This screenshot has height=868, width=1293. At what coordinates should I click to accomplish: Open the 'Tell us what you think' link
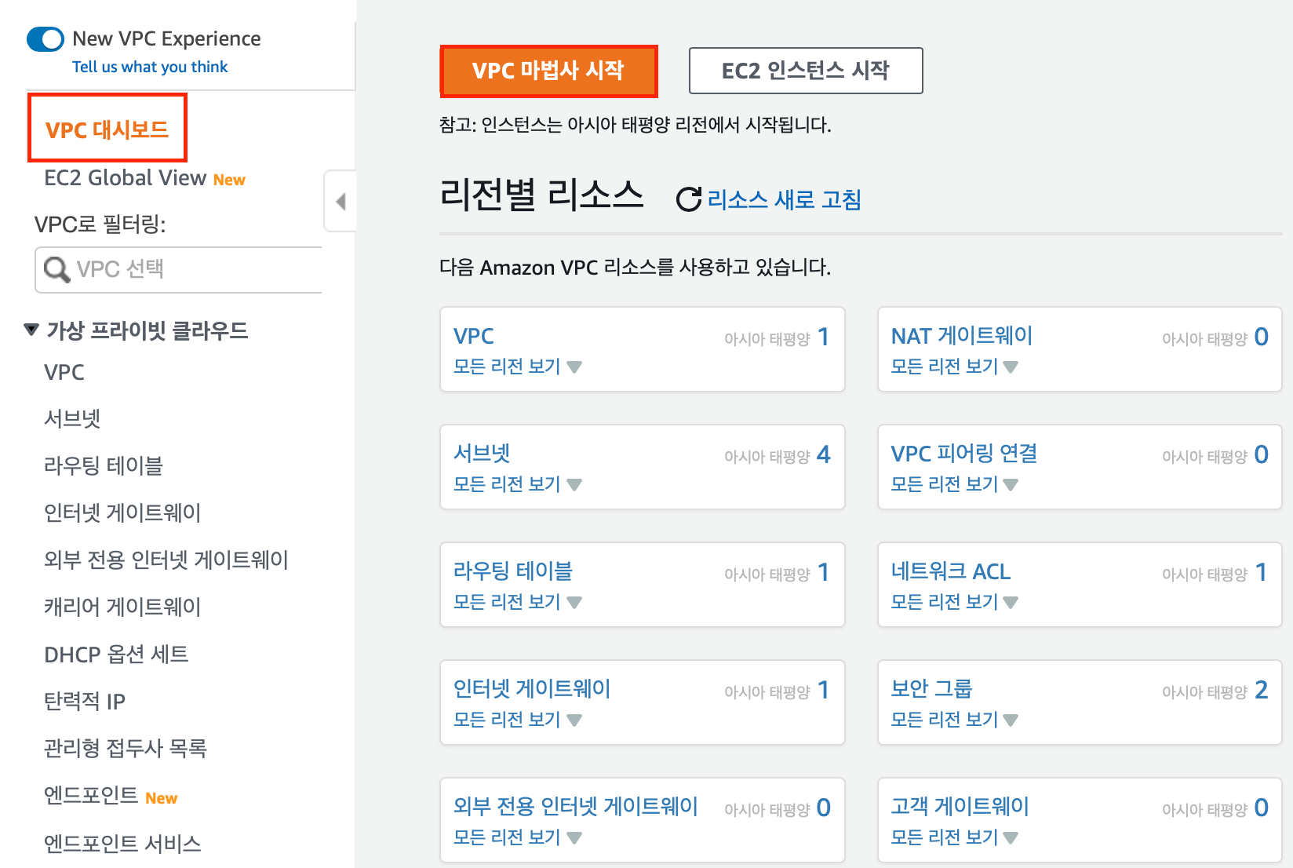tap(150, 67)
